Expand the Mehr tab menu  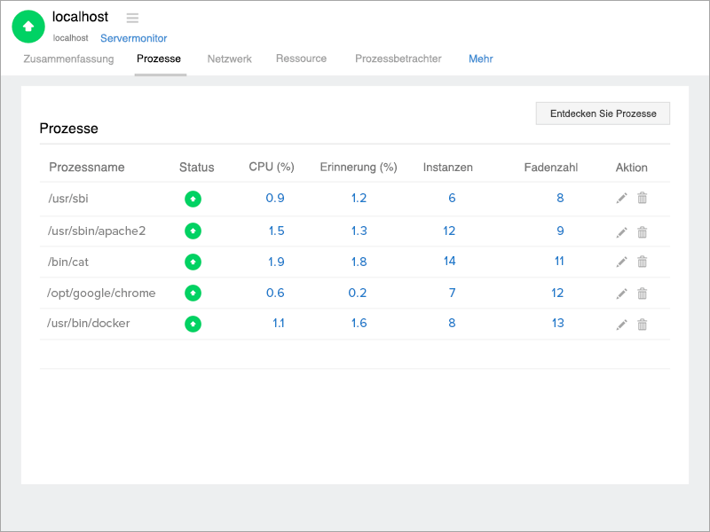480,59
